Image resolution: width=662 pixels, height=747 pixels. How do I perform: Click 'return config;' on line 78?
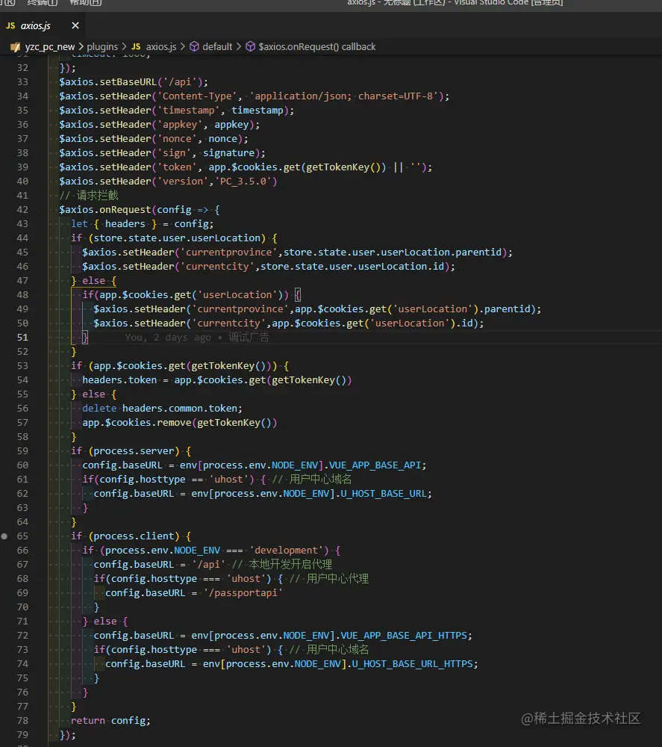pos(110,720)
